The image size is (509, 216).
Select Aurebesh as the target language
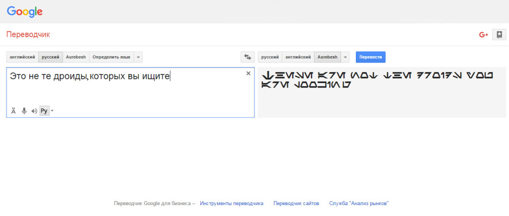(x=328, y=57)
